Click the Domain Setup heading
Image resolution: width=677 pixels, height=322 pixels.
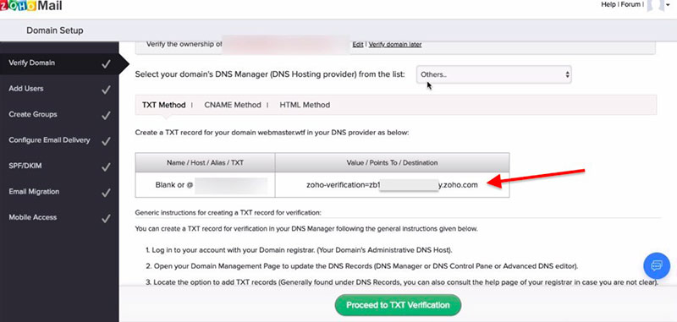pos(55,30)
